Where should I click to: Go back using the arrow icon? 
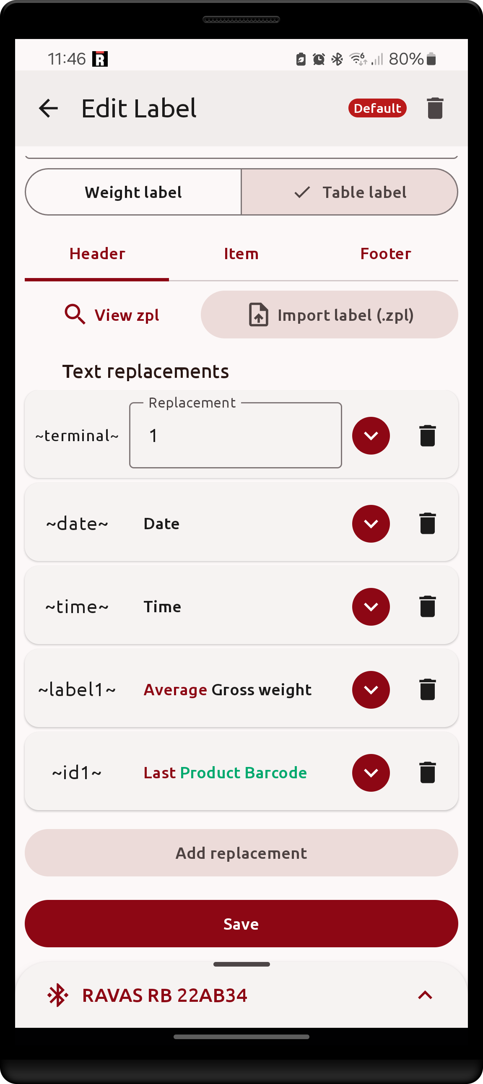pos(48,108)
